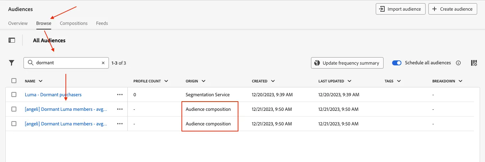The height and width of the screenshot is (162, 485).
Task: Click the 1-3 of 3 result count
Action: pos(119,63)
